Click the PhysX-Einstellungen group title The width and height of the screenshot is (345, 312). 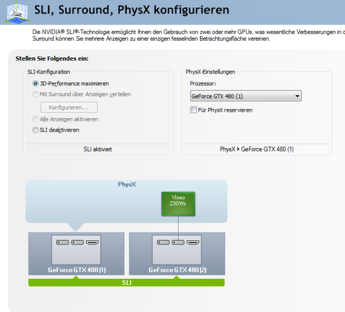coord(210,72)
